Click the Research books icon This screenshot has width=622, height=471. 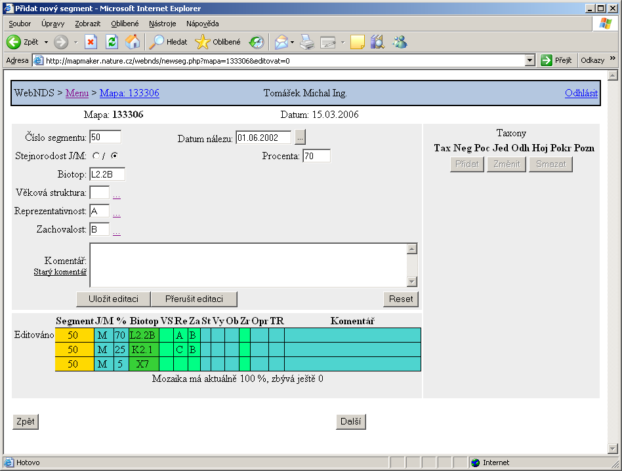(378, 42)
